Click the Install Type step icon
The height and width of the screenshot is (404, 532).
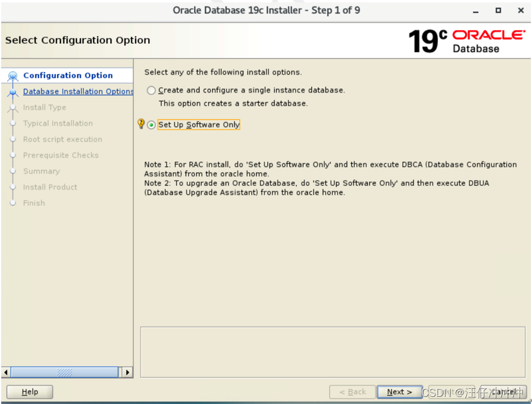click(12, 107)
